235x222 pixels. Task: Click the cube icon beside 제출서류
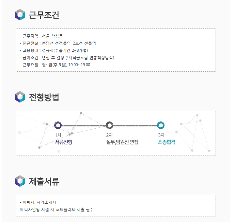click(x=20, y=181)
